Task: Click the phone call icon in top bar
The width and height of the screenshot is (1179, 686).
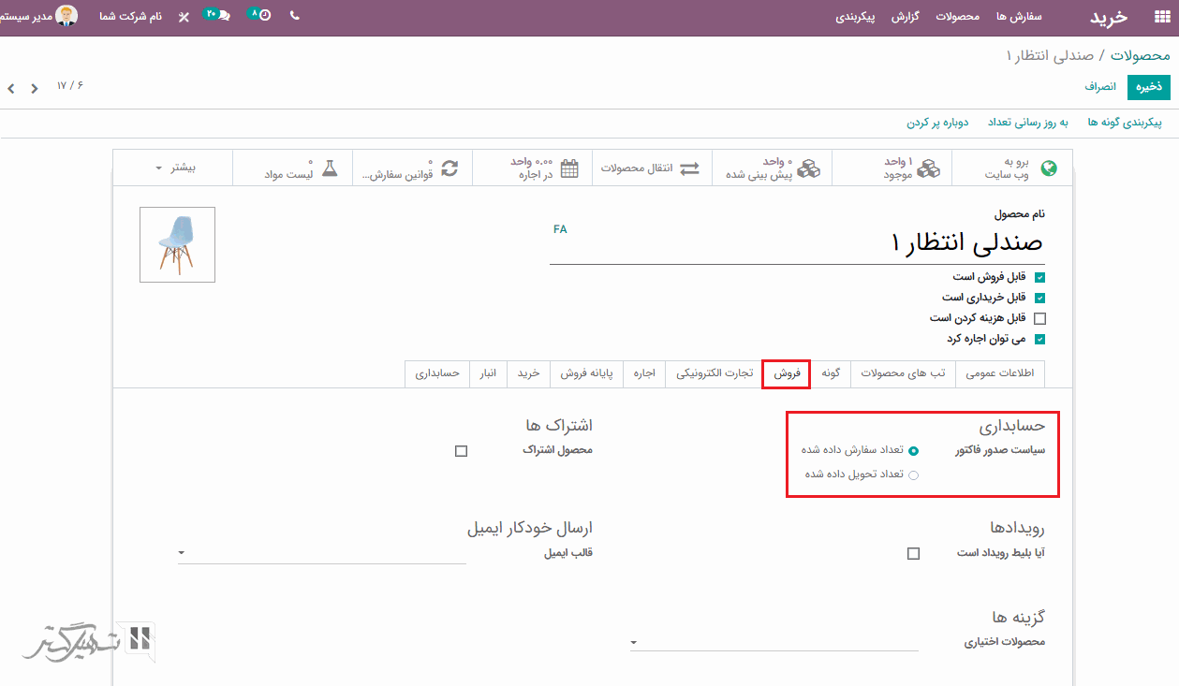Action: point(295,16)
